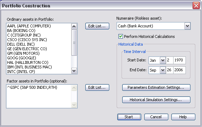Screen dimensions: 202x127
Task: Open Edit List for ordinary assets
Action: [x=97, y=26]
